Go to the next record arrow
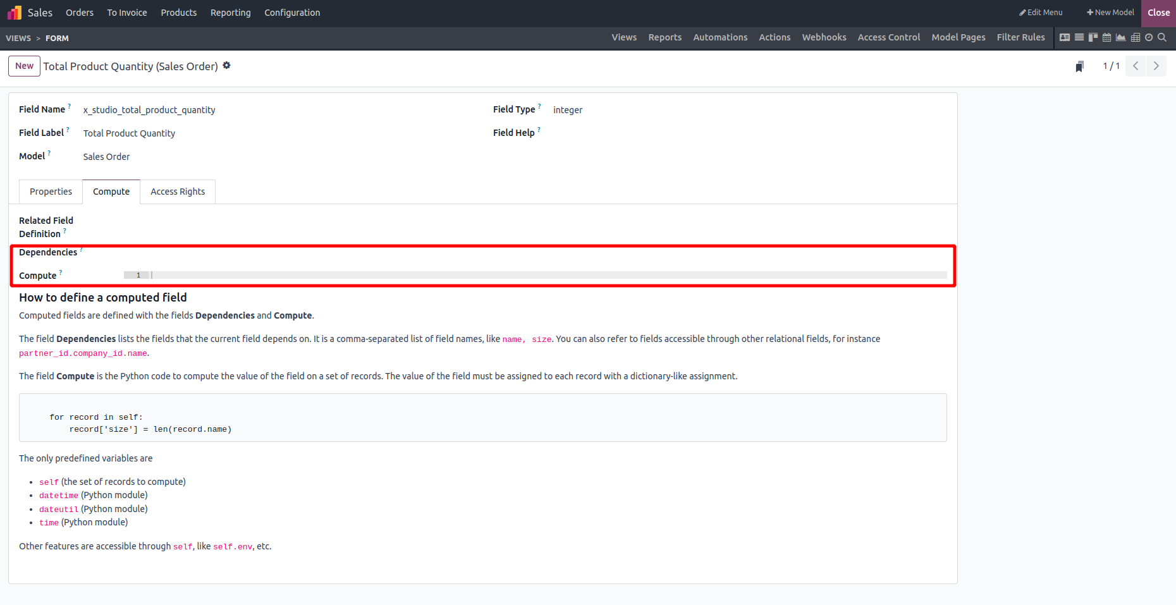 (1156, 66)
